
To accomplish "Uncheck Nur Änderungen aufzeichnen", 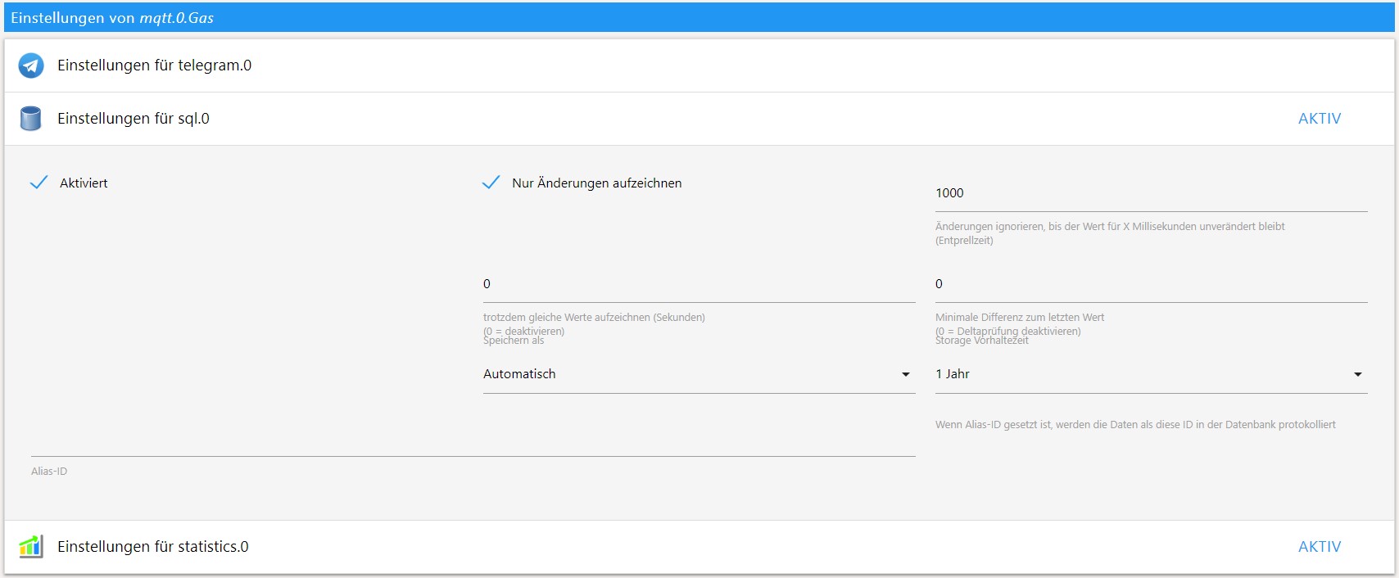I will 491,183.
